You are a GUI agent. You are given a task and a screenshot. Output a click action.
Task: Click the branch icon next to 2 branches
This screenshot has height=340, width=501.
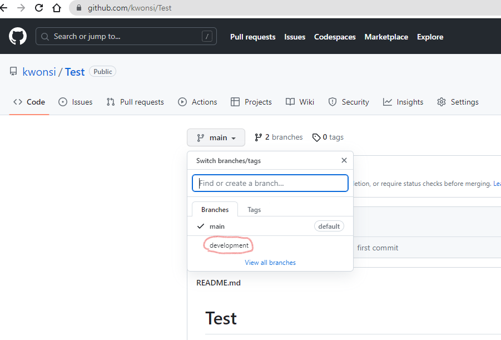pyautogui.click(x=258, y=137)
